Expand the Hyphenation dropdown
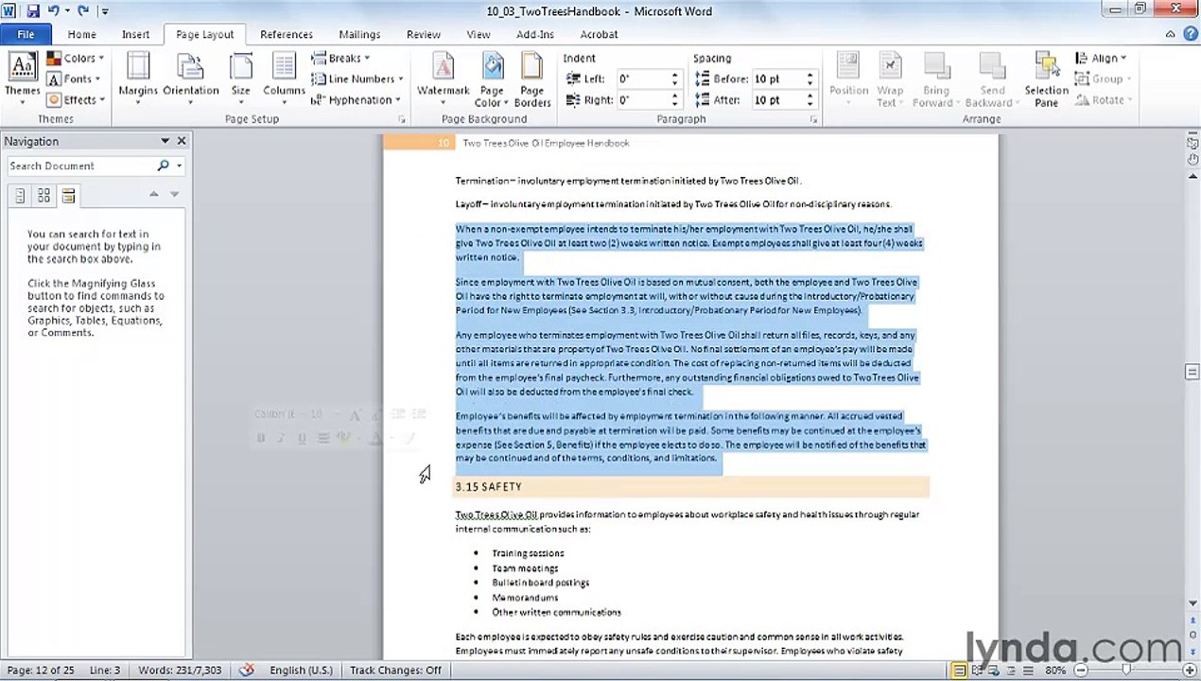Image resolution: width=1201 pixels, height=681 pixels. pos(357,100)
